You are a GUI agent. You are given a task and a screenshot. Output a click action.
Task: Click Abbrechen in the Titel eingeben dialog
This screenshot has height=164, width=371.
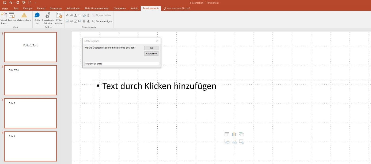(x=151, y=54)
